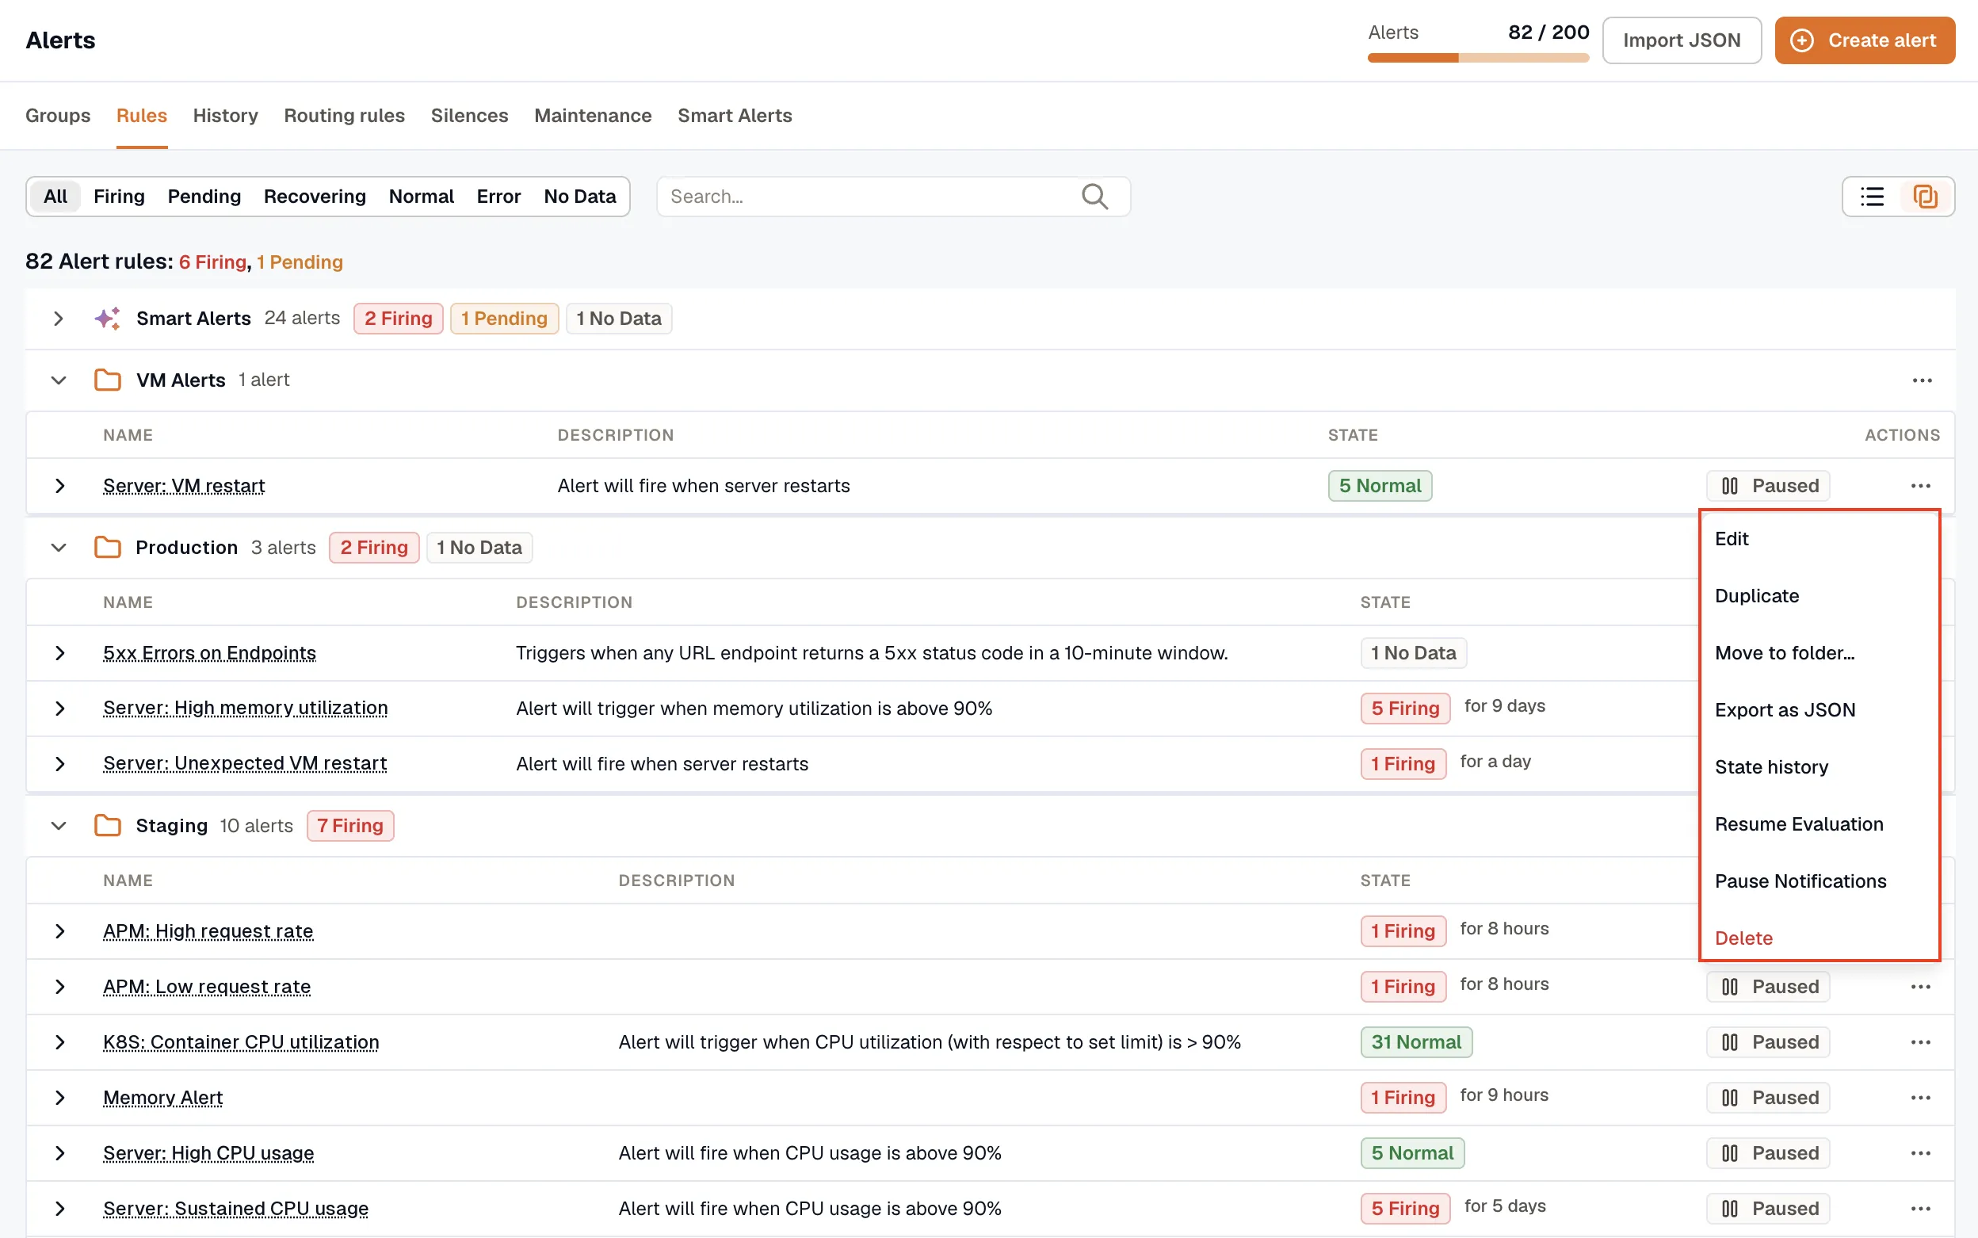
Task: Collapse the Production folder
Action: 58,548
